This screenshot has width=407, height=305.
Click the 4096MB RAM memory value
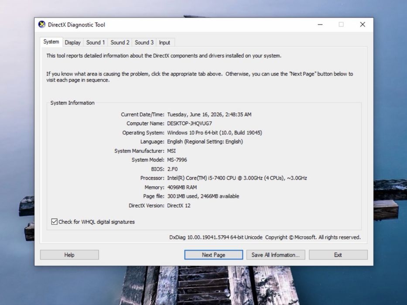(x=182, y=188)
